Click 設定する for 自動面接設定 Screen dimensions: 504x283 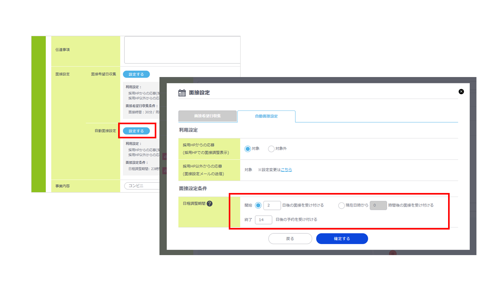[136, 131]
